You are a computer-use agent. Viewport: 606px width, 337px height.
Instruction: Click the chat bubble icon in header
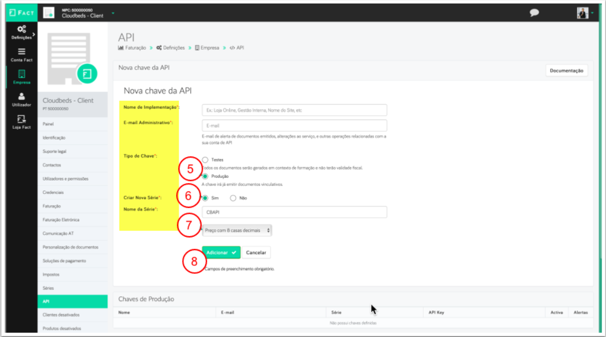[x=534, y=12]
